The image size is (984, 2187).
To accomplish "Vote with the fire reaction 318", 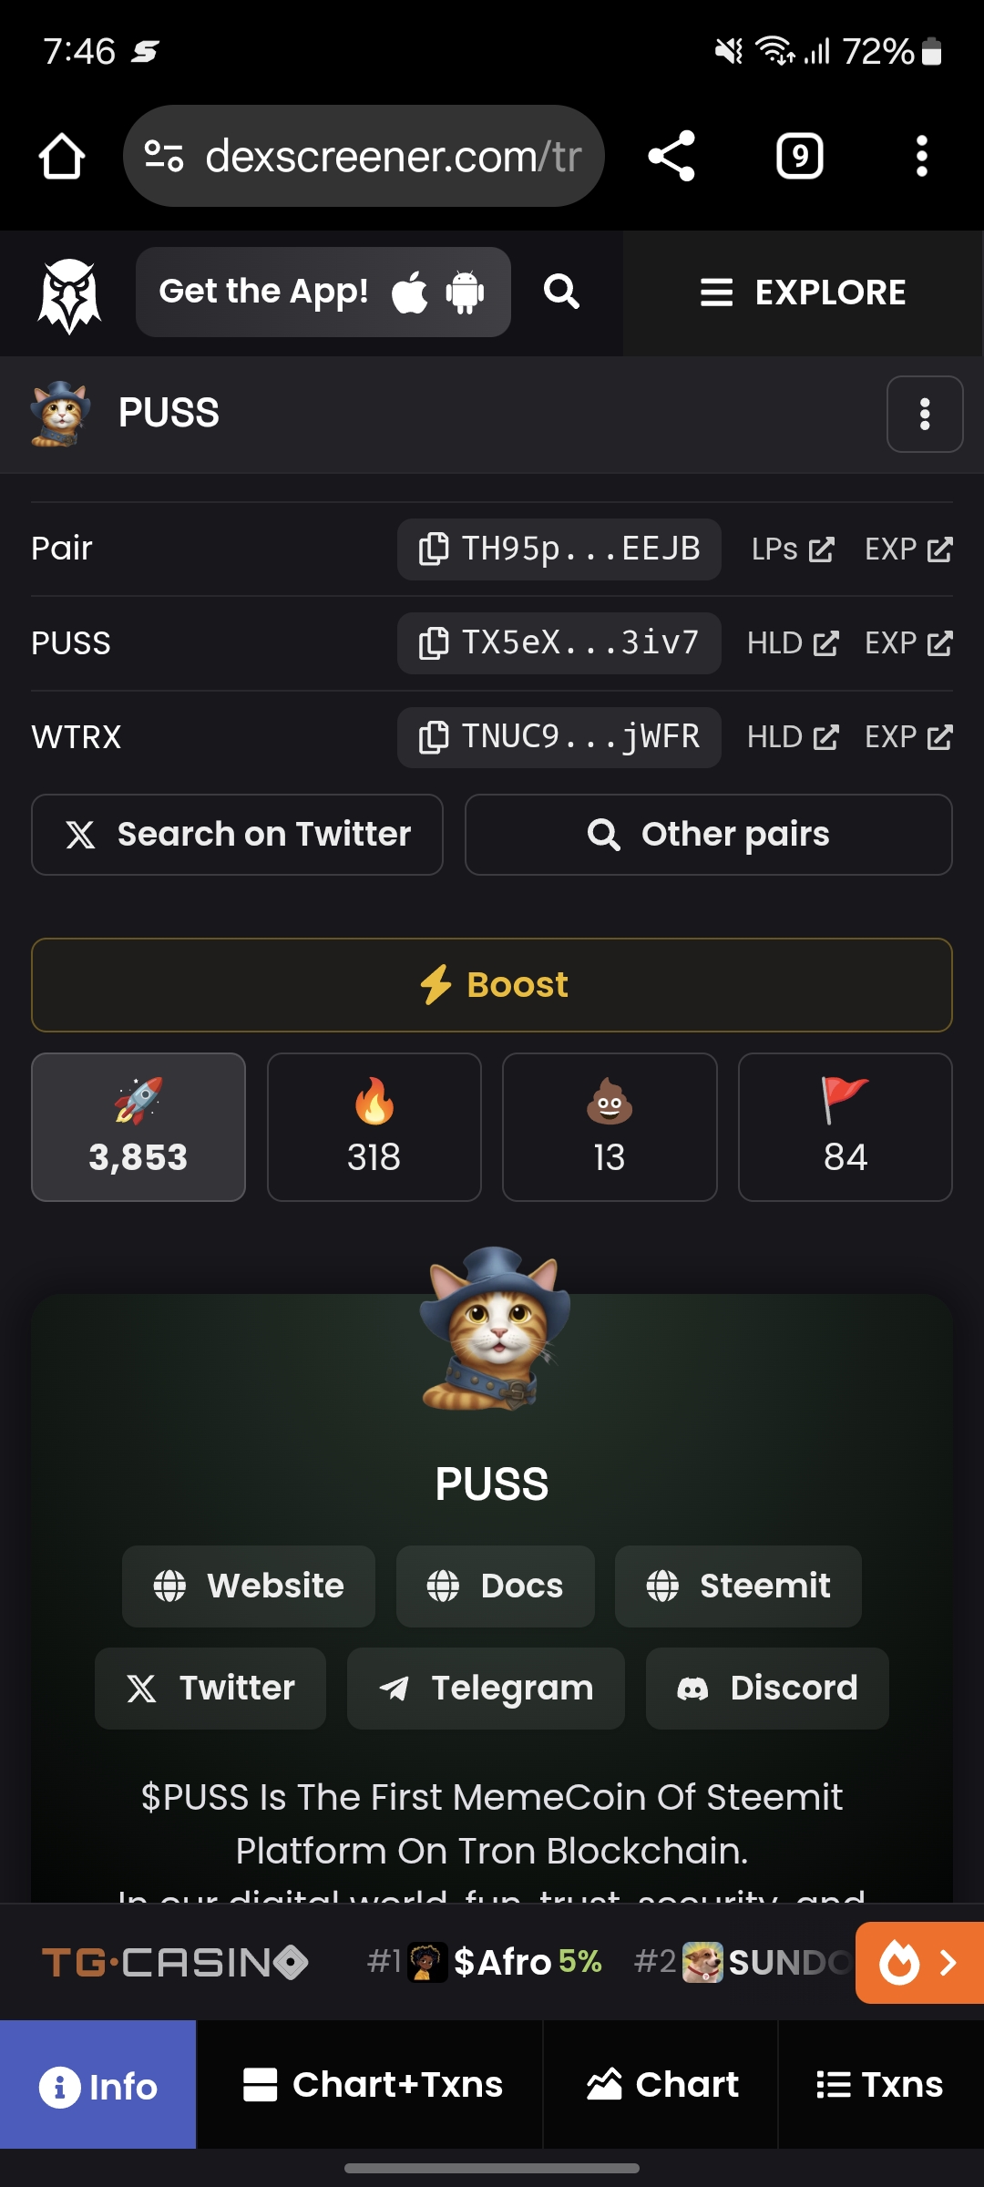I will click(x=374, y=1127).
